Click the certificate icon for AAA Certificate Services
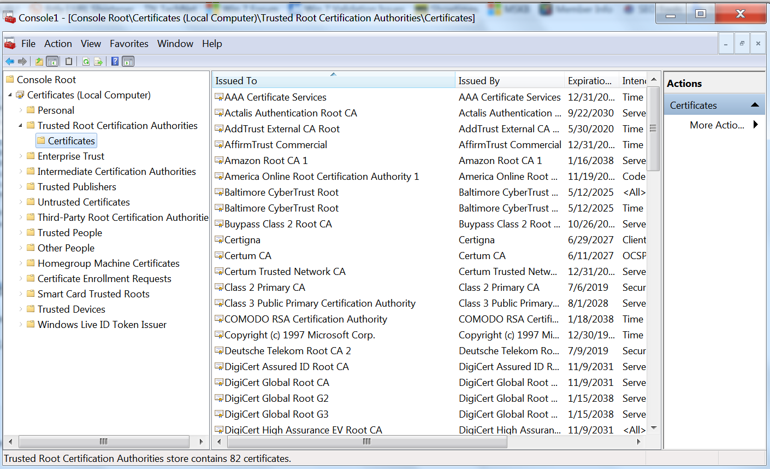 point(219,97)
